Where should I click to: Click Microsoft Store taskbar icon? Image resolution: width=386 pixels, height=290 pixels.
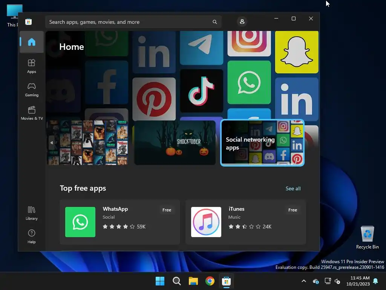(x=226, y=281)
